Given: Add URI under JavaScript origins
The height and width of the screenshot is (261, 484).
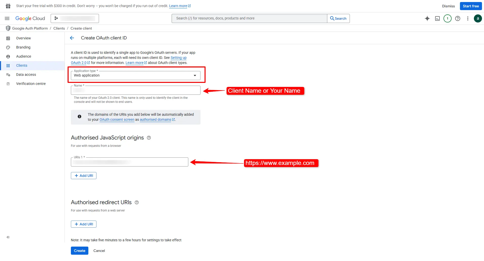Looking at the screenshot, I should point(84,176).
